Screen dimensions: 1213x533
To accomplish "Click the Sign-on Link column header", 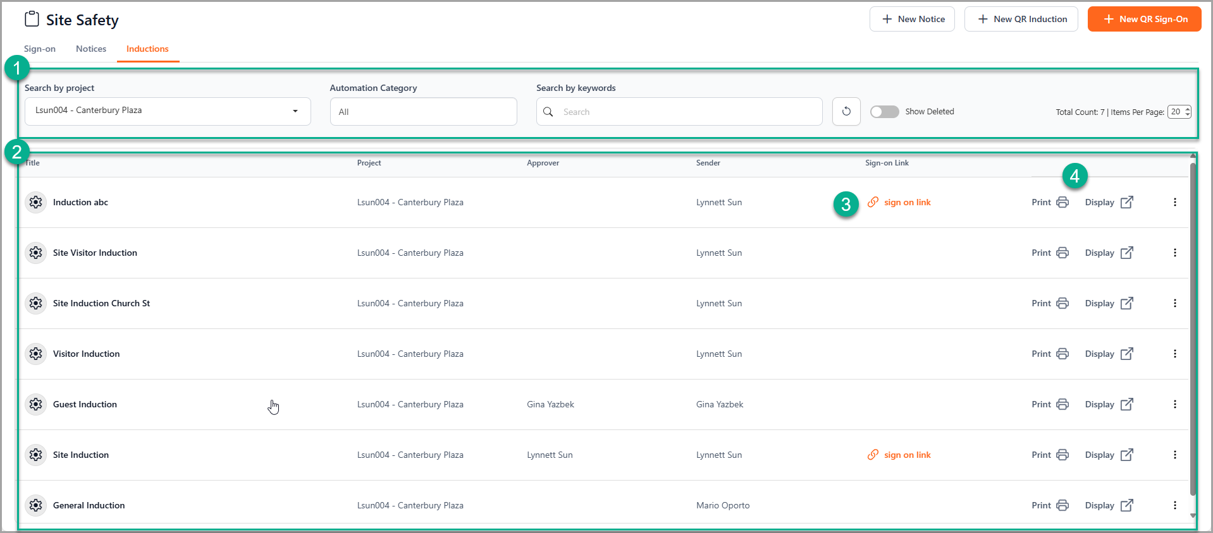I will click(x=887, y=163).
